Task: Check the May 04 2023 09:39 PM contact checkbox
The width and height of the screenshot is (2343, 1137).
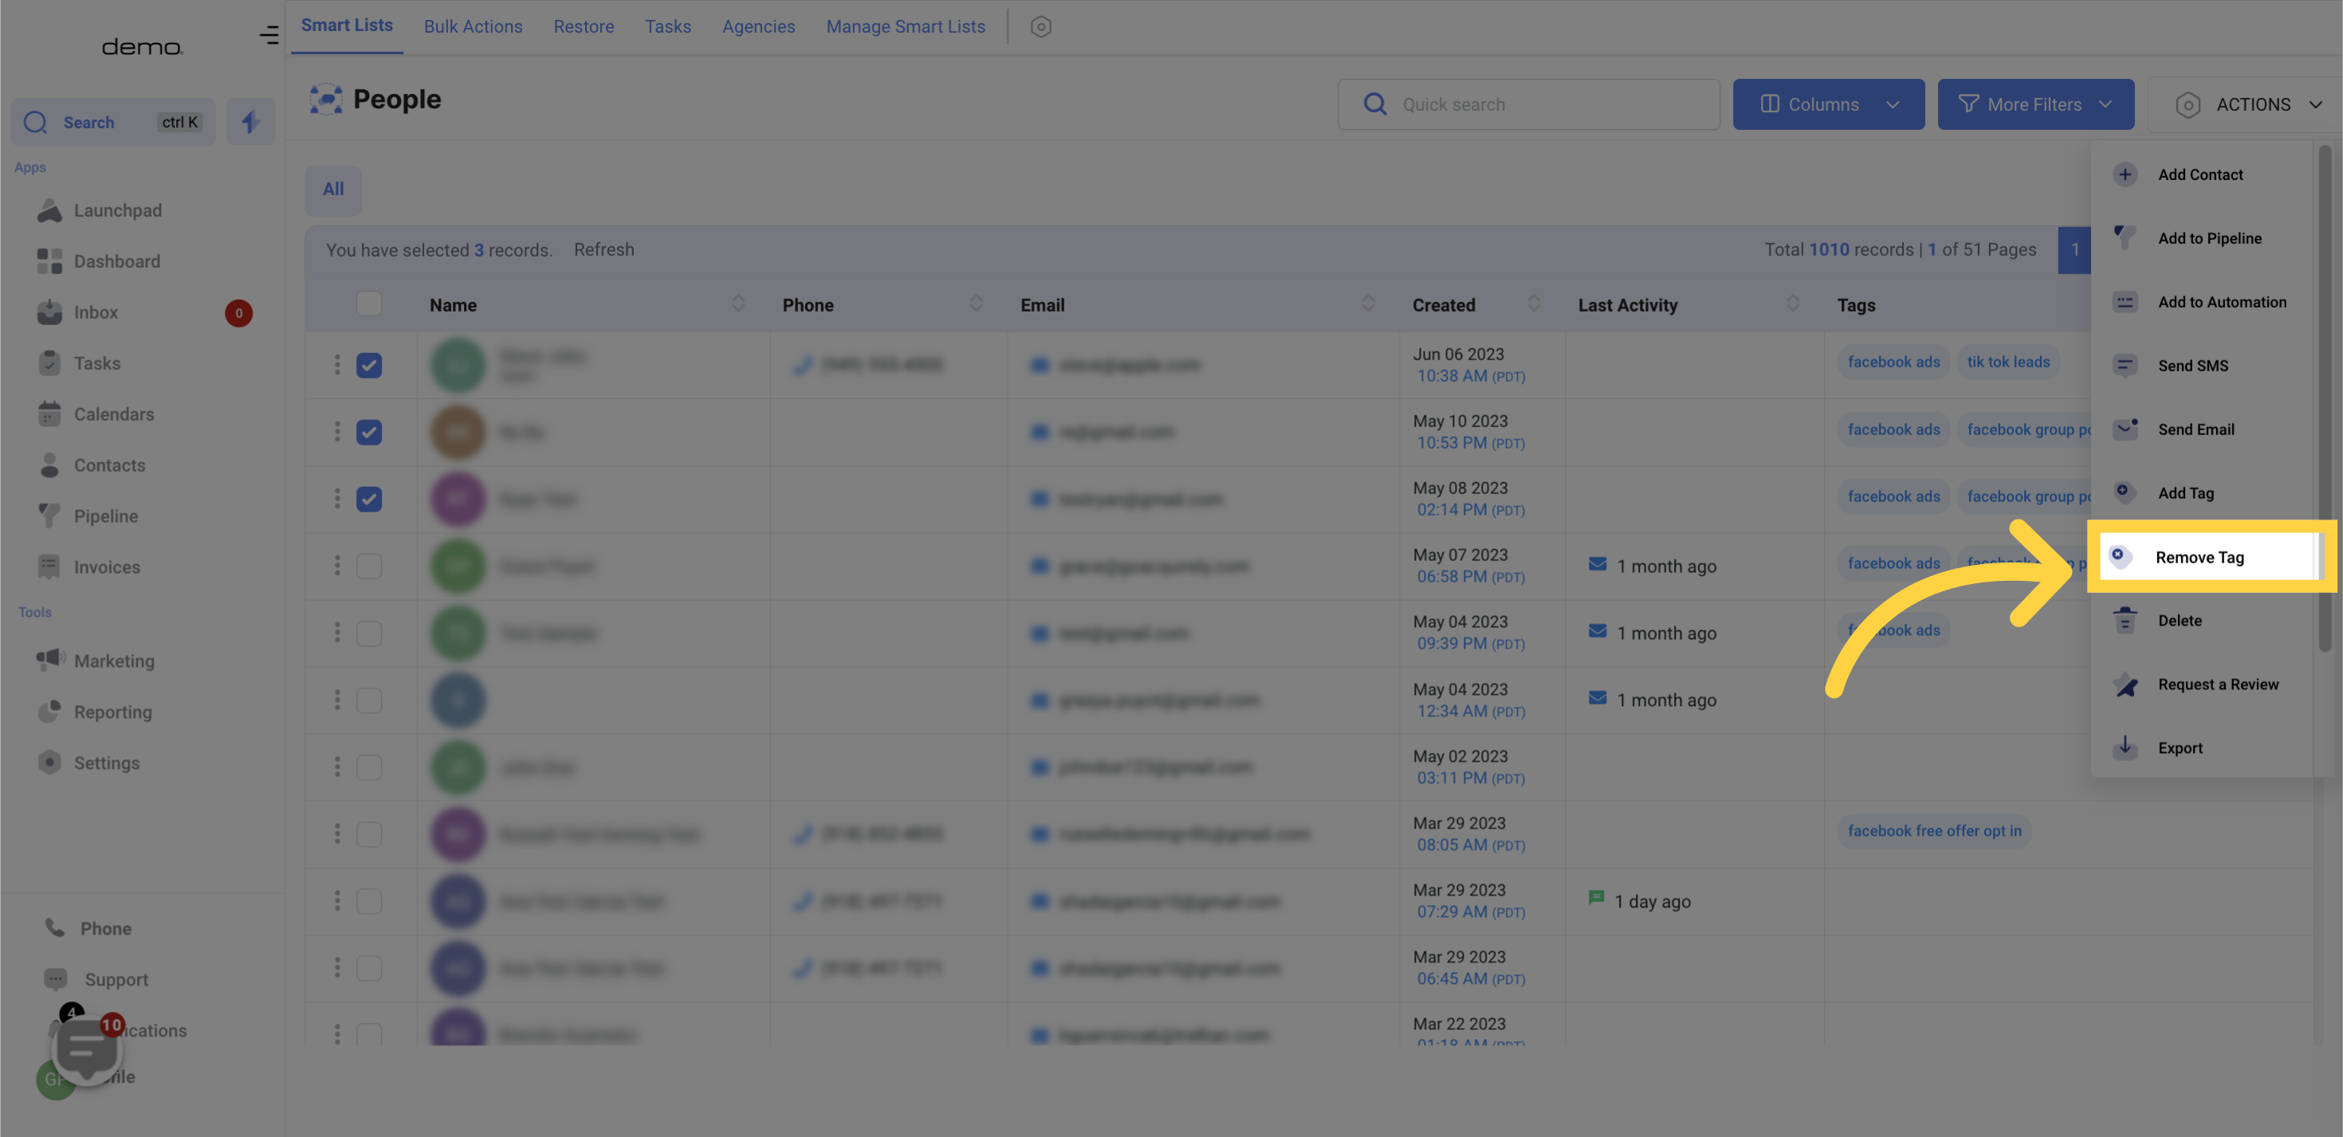Action: 368,633
